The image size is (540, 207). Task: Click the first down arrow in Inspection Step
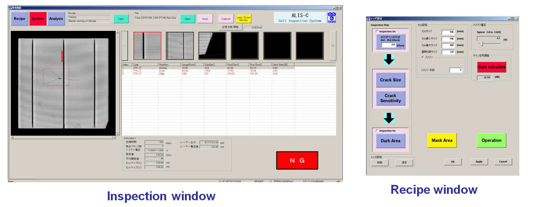click(389, 59)
